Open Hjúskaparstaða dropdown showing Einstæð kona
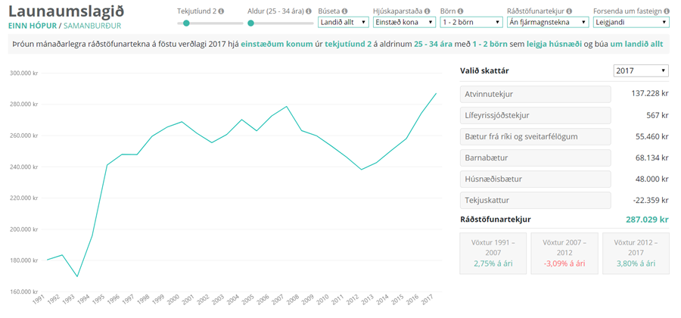Image resolution: width=681 pixels, height=318 pixels. [x=404, y=22]
